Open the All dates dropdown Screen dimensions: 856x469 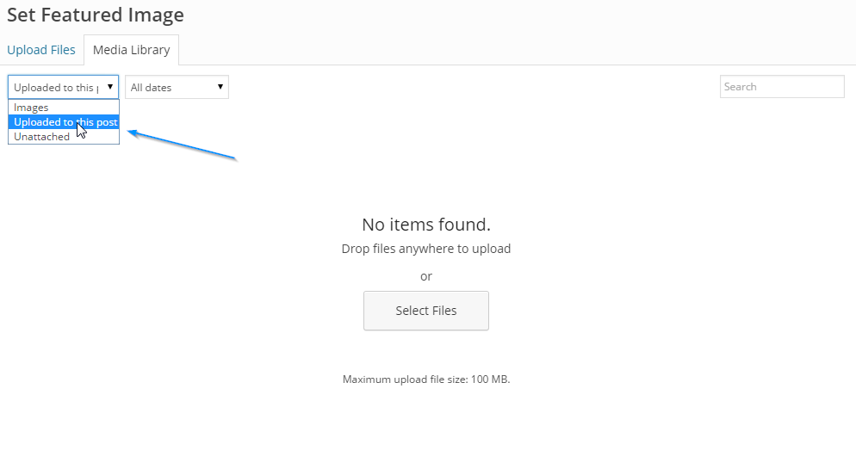pos(177,87)
